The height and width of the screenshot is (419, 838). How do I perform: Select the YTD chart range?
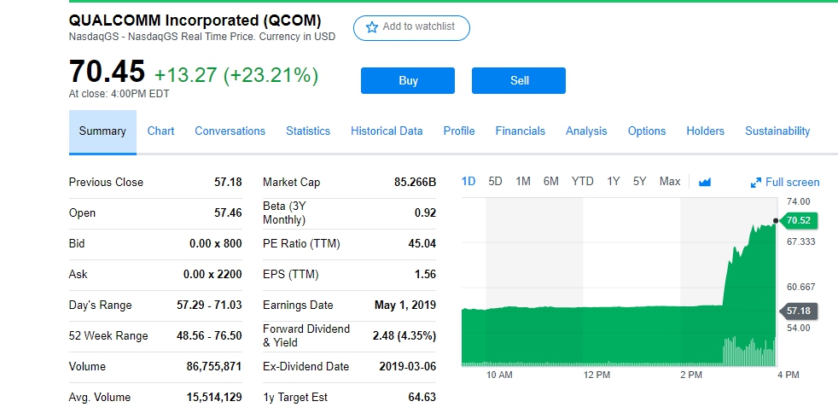[582, 182]
